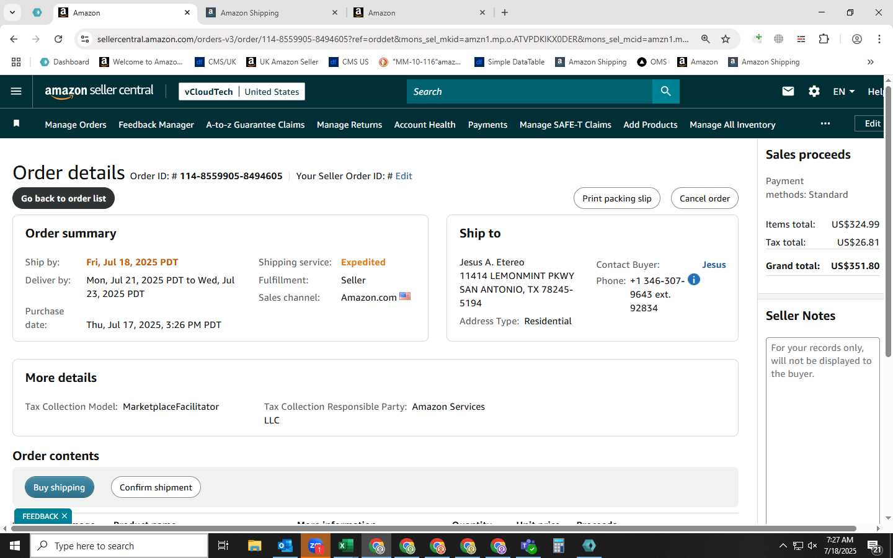Open the messages envelope icon
This screenshot has height=558, width=893.
(788, 91)
